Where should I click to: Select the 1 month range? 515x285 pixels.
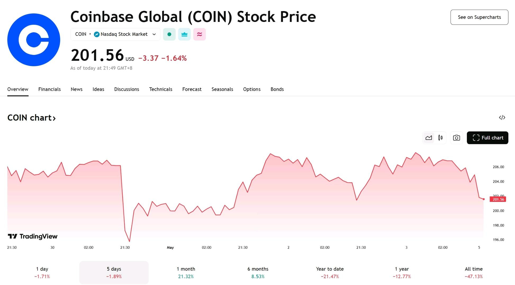click(186, 273)
